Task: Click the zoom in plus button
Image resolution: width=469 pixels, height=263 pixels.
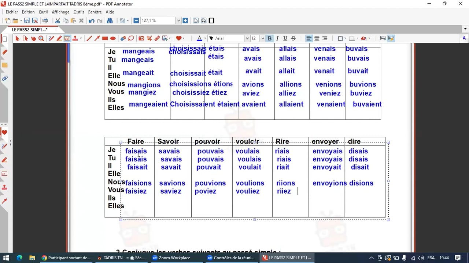Action: pos(185,21)
